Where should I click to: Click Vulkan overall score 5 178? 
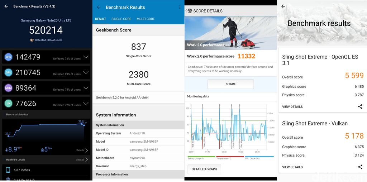click(x=354, y=136)
